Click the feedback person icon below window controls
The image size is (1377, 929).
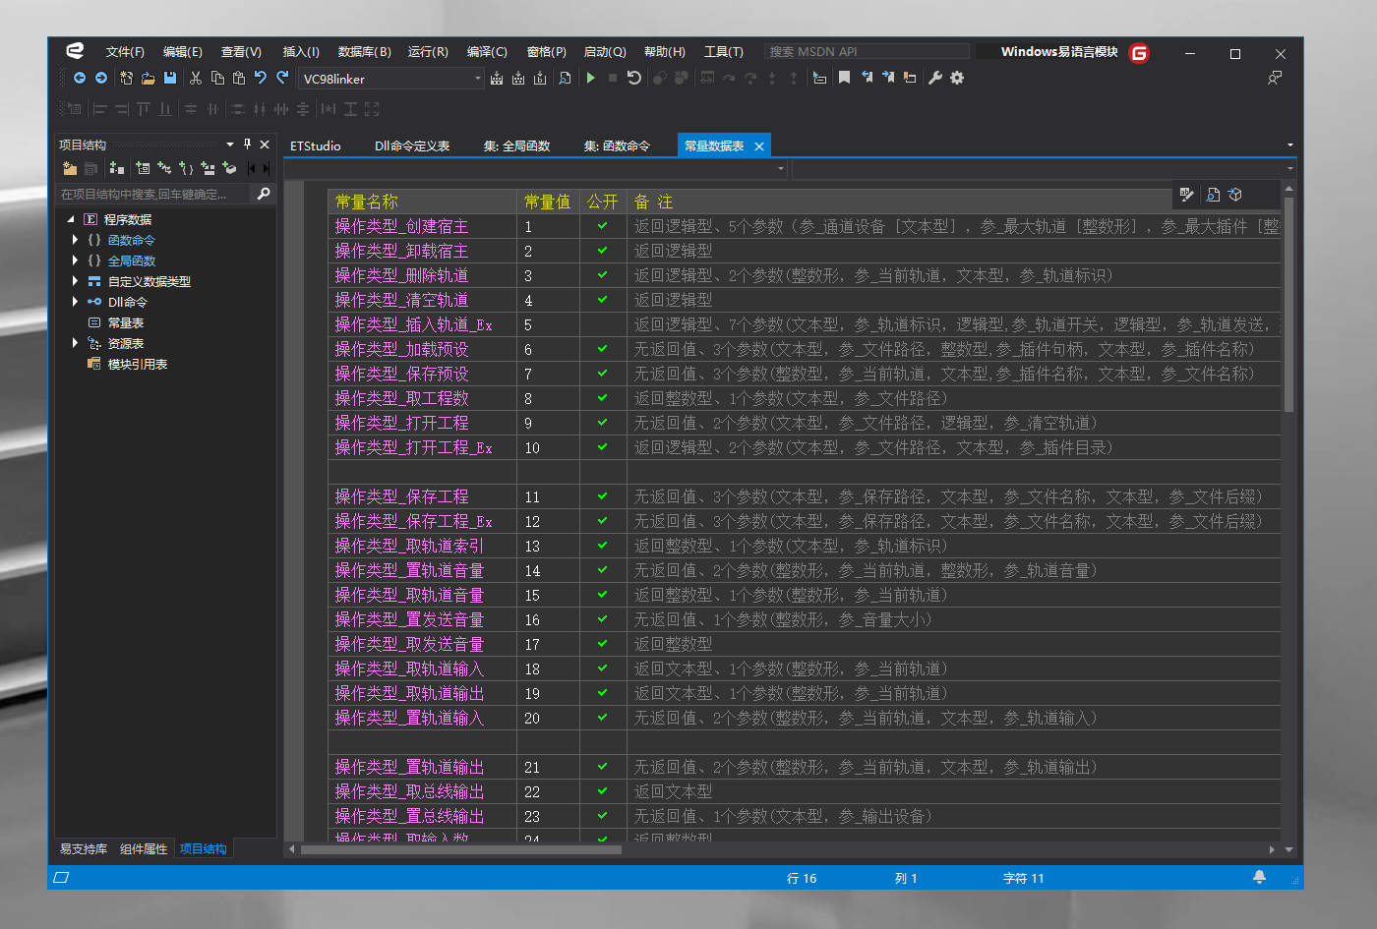click(1275, 78)
